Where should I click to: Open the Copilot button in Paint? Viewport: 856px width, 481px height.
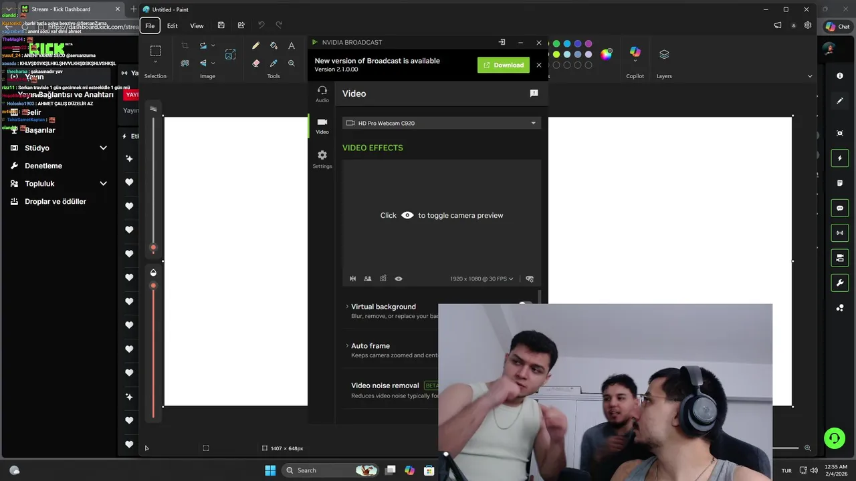point(635,52)
